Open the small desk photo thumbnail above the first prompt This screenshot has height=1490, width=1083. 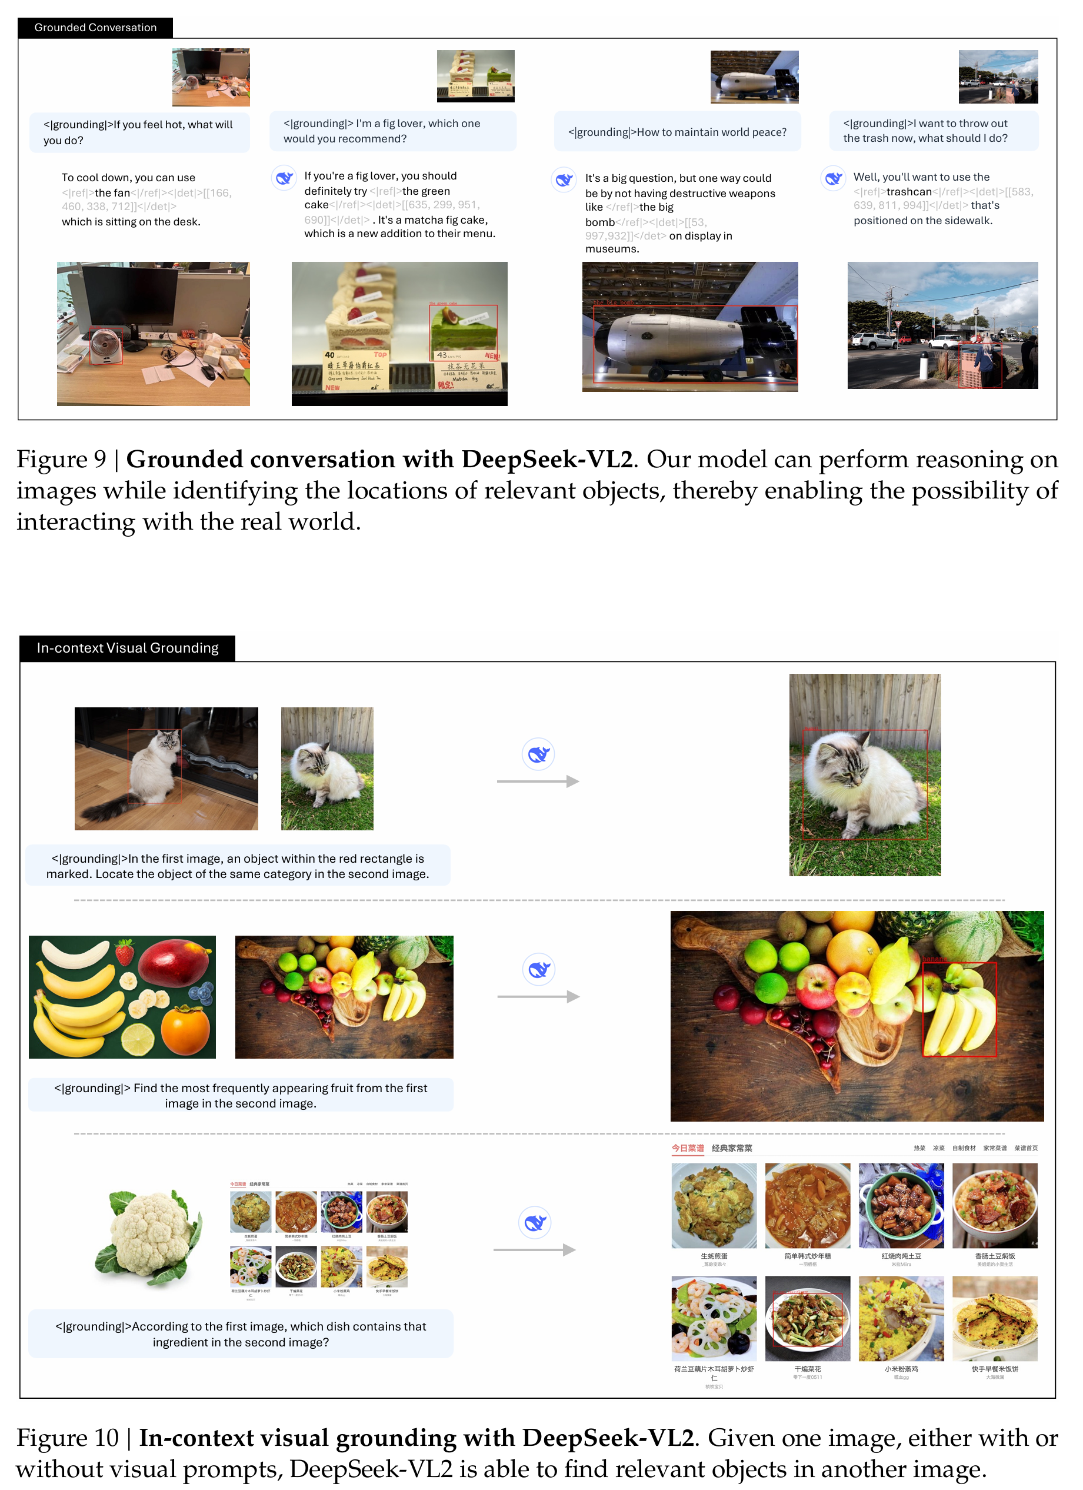point(211,77)
